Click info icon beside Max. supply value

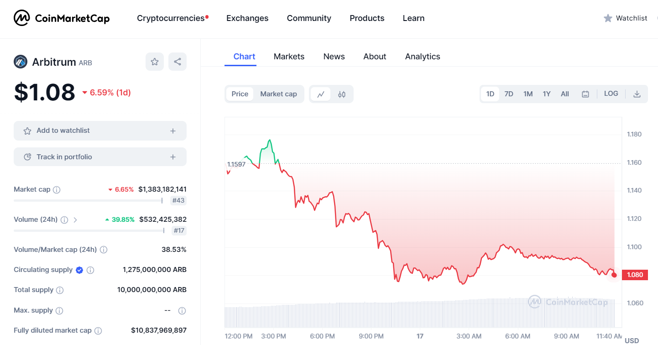pyautogui.click(x=182, y=310)
